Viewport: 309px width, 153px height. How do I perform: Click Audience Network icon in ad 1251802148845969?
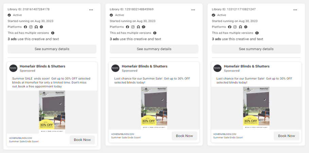[x=138, y=27]
